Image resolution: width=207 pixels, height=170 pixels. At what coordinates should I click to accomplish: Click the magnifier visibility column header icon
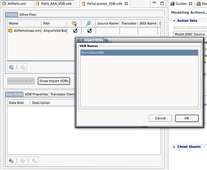(89, 23)
